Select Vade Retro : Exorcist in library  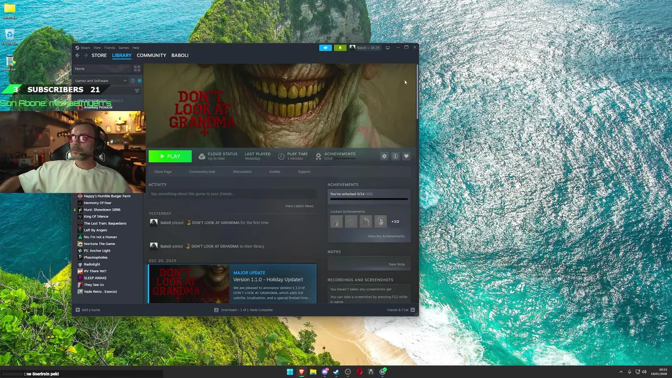coord(100,291)
